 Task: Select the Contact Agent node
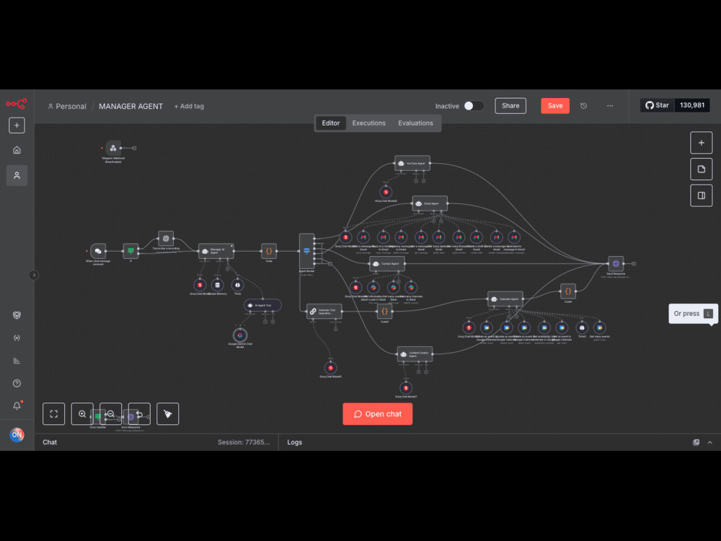(387, 263)
